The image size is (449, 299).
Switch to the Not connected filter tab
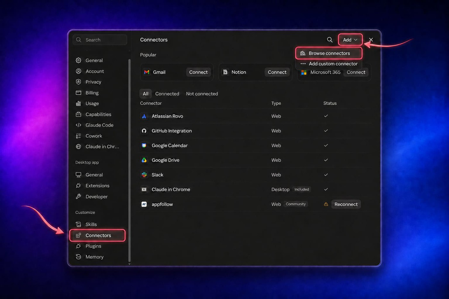pos(202,94)
